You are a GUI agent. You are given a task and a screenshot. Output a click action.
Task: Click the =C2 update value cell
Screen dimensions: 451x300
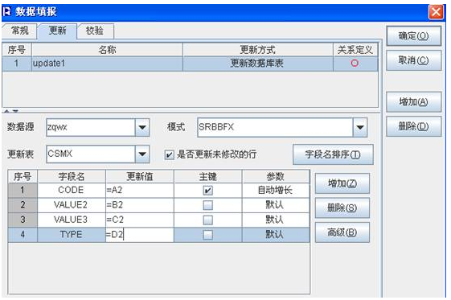pyautogui.click(x=140, y=220)
